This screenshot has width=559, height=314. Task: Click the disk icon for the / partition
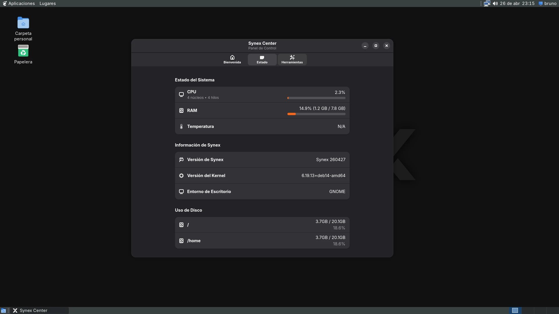click(181, 224)
